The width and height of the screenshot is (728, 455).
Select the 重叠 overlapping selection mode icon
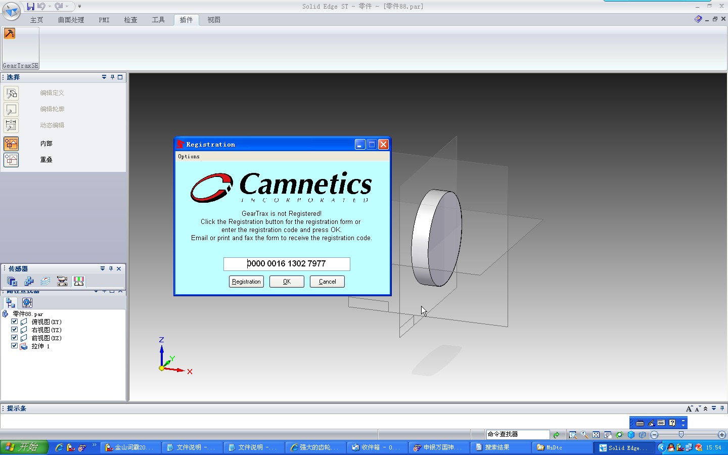click(11, 160)
